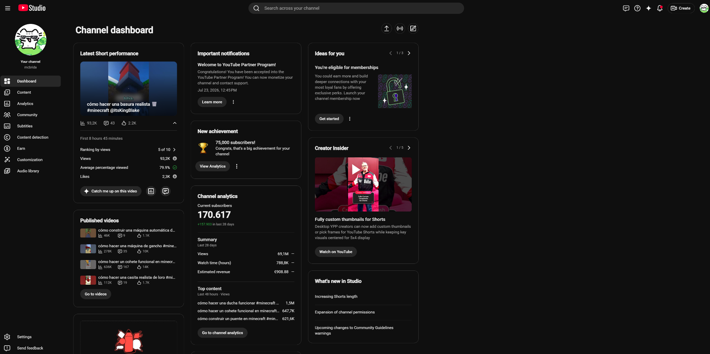Viewport: 710px width, 354px height.
Task: Open Upcoming changes to Community Guidelines warnings
Action: 354,330
